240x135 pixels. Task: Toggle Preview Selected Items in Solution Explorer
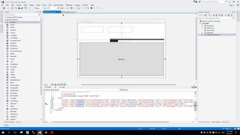pos(231,15)
